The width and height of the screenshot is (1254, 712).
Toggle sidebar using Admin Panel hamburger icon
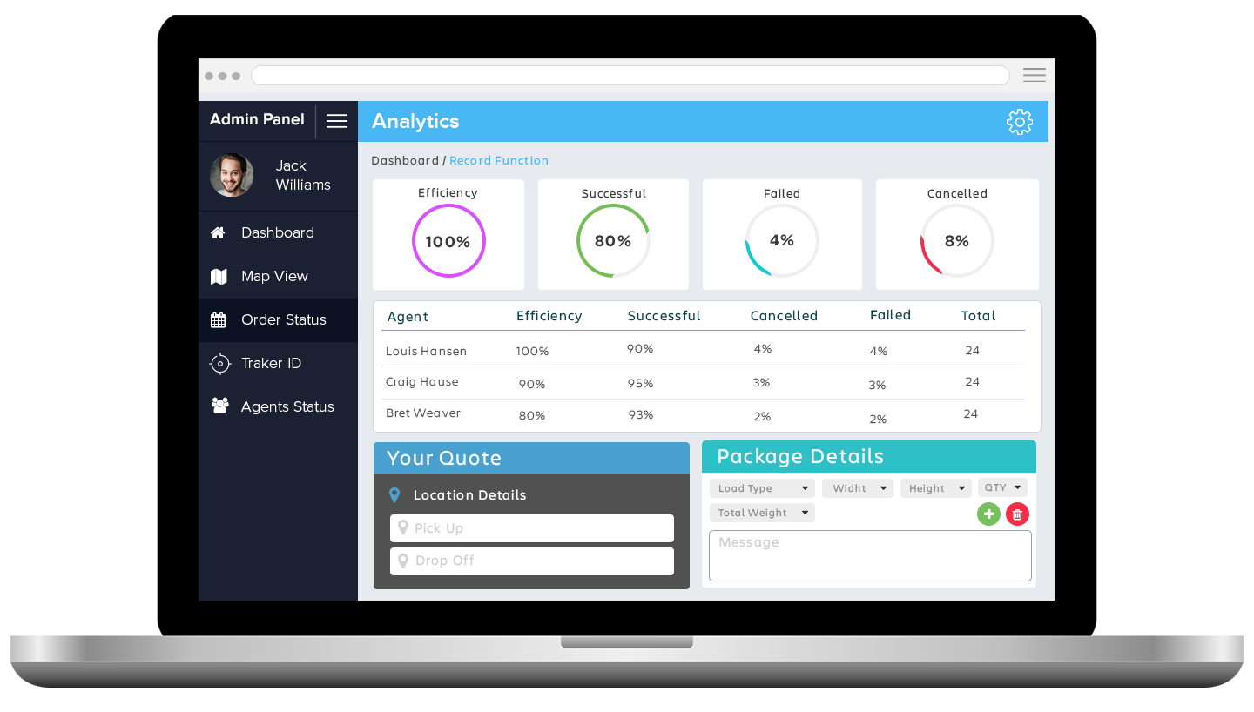click(337, 121)
